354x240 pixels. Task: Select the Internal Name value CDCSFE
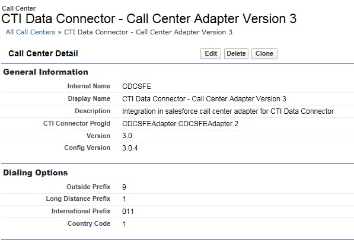click(x=136, y=87)
